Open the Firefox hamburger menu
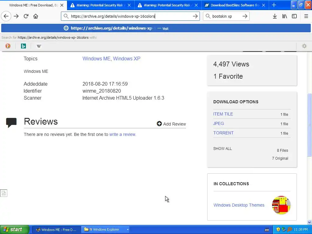Screen dimensions: 312x234 306,16
